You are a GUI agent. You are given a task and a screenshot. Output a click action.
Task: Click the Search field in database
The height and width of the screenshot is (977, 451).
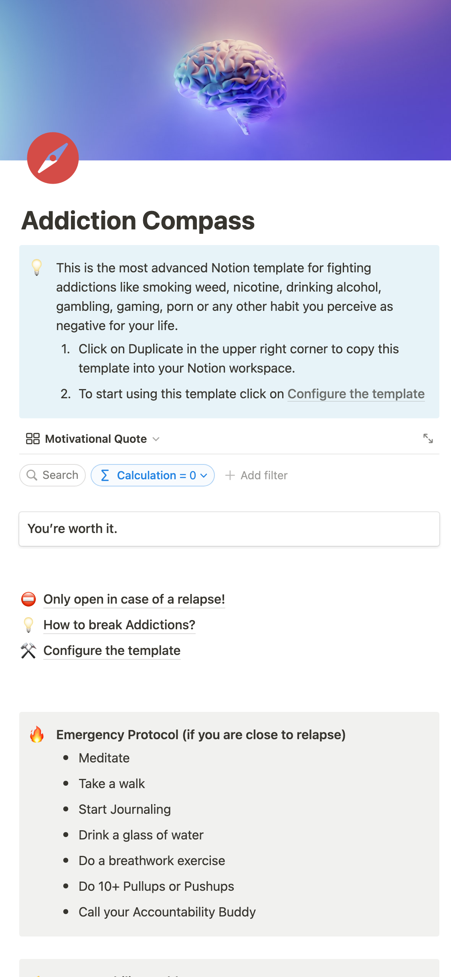click(x=53, y=475)
